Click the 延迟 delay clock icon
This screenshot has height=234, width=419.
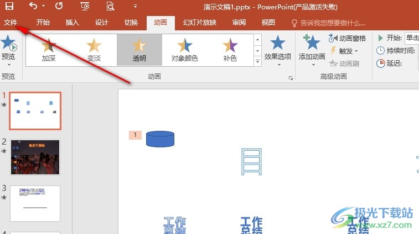pyautogui.click(x=380, y=63)
